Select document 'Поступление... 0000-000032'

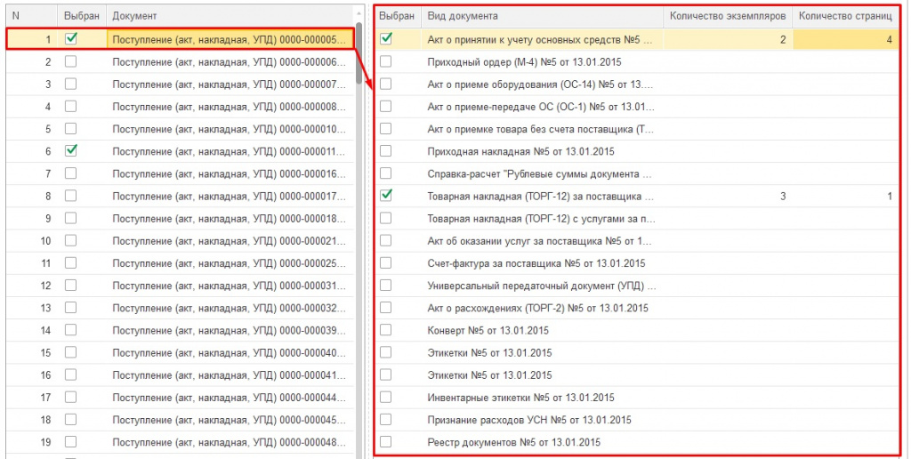(x=230, y=308)
